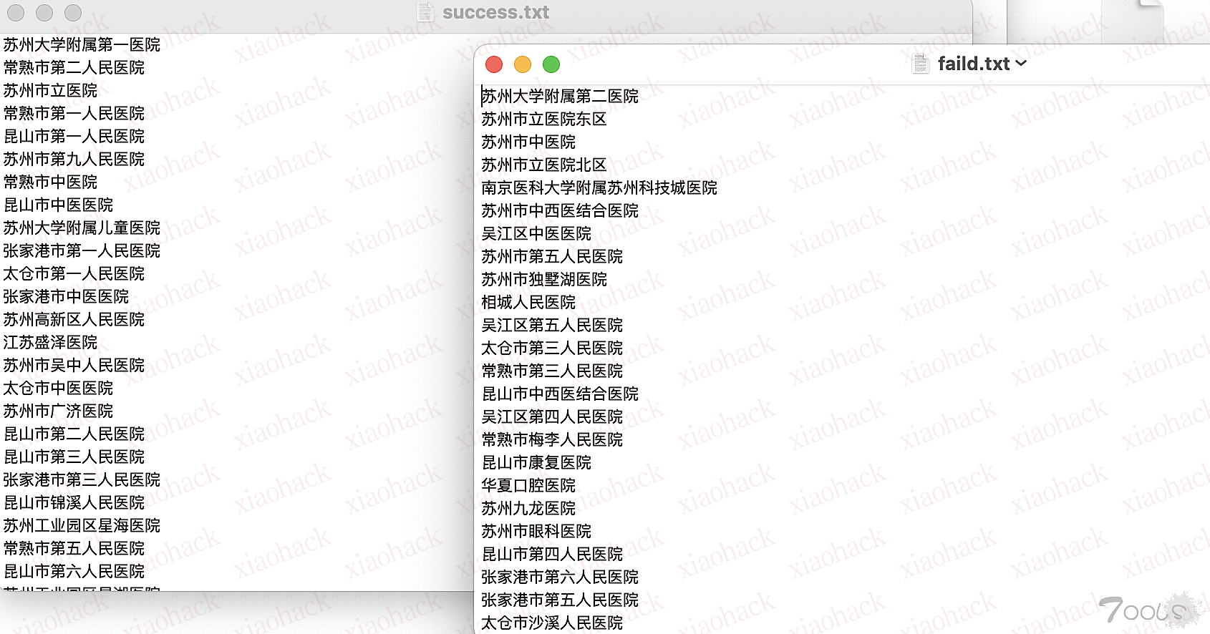
Task: Click line 张家港市中医医院 in success.txt
Action: point(66,296)
